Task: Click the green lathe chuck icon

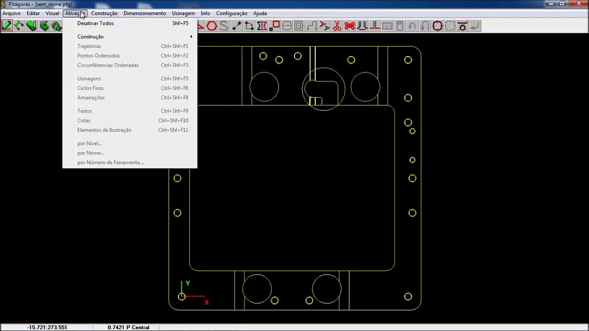Action: [57, 26]
